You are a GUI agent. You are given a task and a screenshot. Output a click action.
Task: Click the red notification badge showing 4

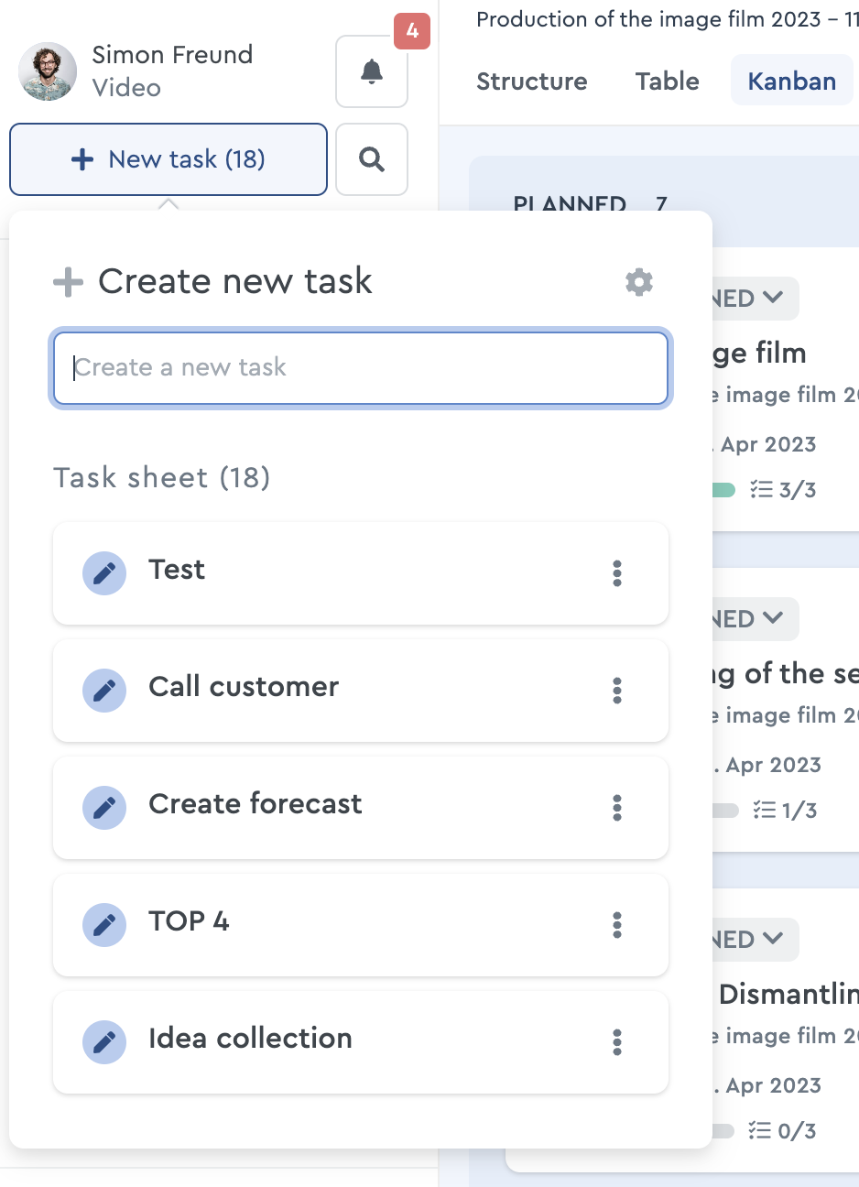tap(412, 31)
